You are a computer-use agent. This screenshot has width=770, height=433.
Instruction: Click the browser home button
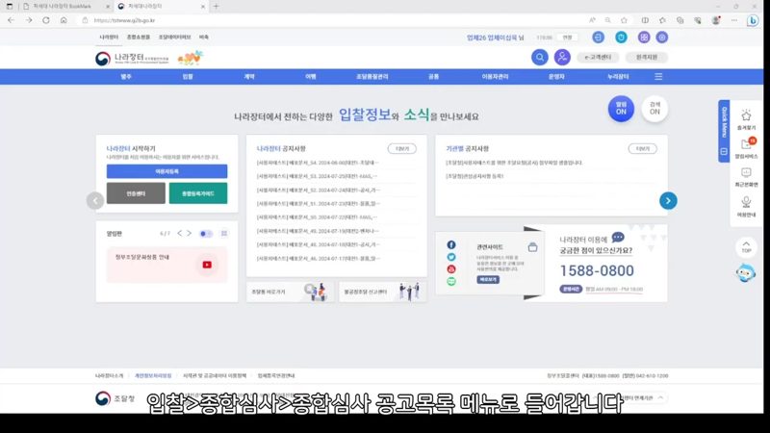pos(64,20)
